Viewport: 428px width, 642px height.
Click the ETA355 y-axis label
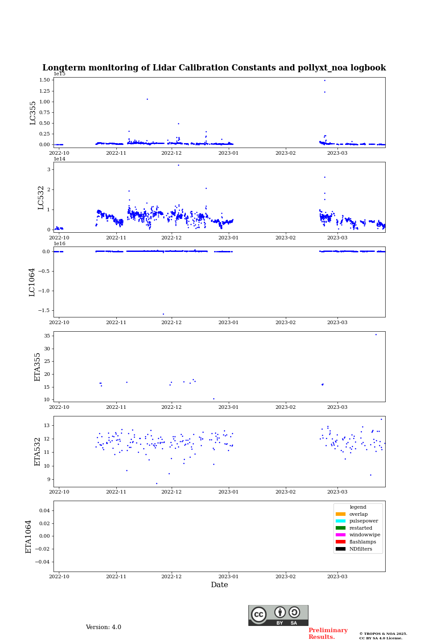point(37,367)
